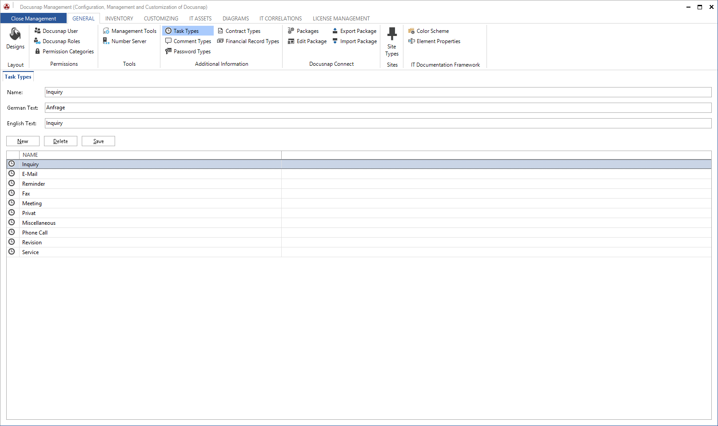
Task: Click into the Name input field
Action: tap(378, 92)
